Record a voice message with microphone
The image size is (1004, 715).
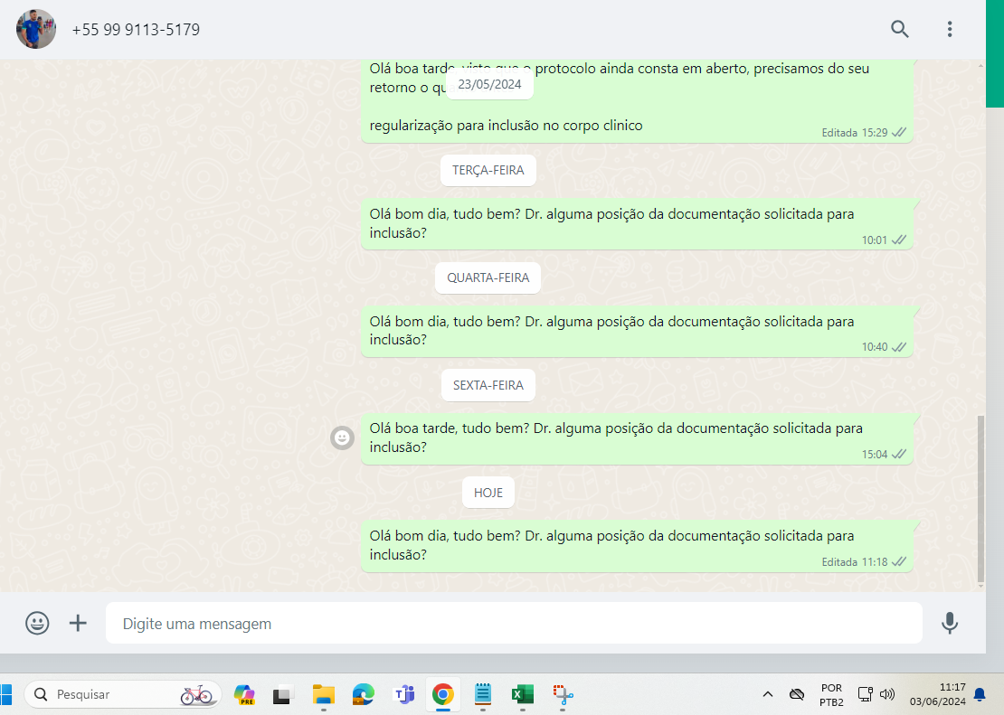[950, 623]
